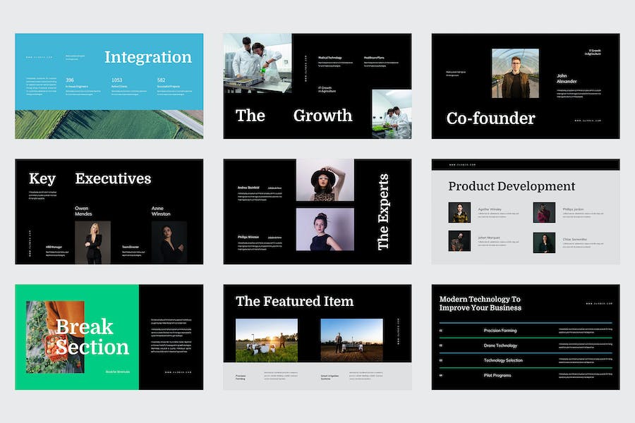Click Anne Winston's portrait photo

pyautogui.click(x=169, y=243)
